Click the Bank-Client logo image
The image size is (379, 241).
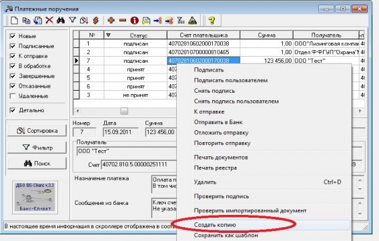pyautogui.click(x=35, y=197)
